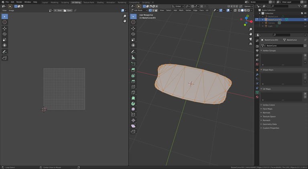This screenshot has height=169, width=308.
Task: Select the Measure tool in 3D viewport
Action: click(x=133, y=57)
